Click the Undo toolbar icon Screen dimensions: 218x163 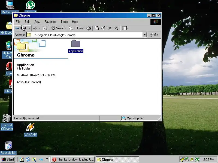116,28
